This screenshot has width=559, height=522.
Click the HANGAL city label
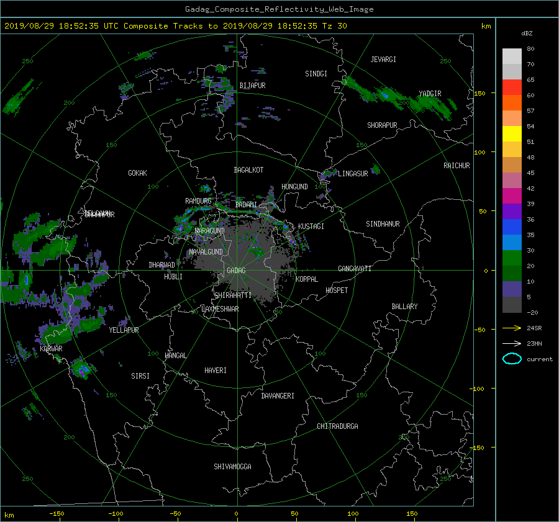(x=175, y=356)
